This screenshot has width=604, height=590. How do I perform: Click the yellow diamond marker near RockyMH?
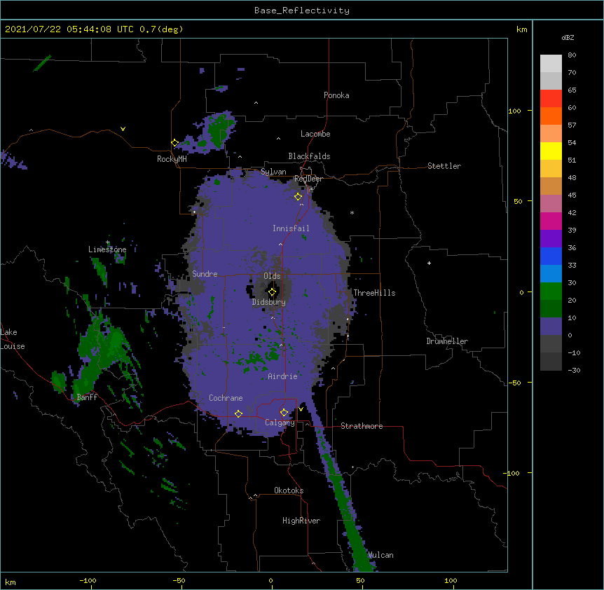pos(174,143)
